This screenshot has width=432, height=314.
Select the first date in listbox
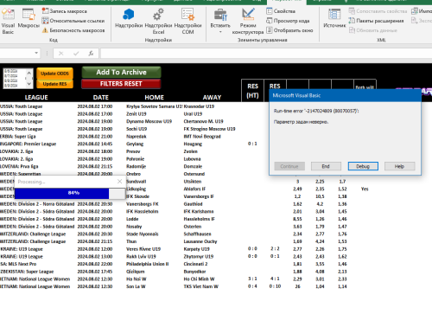(11, 71)
